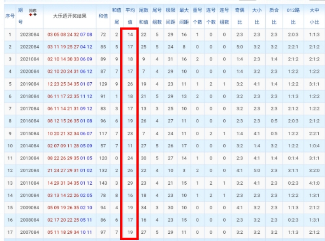Image resolution: width=325 pixels, height=241 pixels.
Task: Select issue number 2016084
Action: (30, 121)
